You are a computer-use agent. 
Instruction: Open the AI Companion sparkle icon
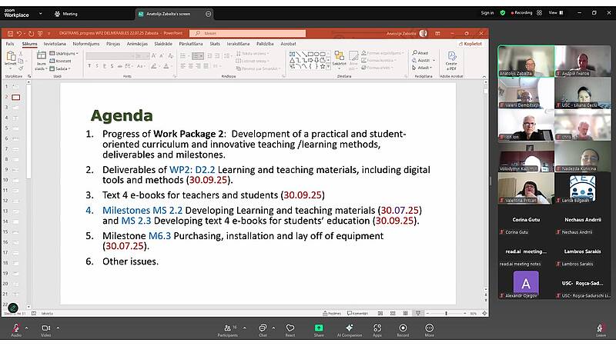click(x=350, y=328)
